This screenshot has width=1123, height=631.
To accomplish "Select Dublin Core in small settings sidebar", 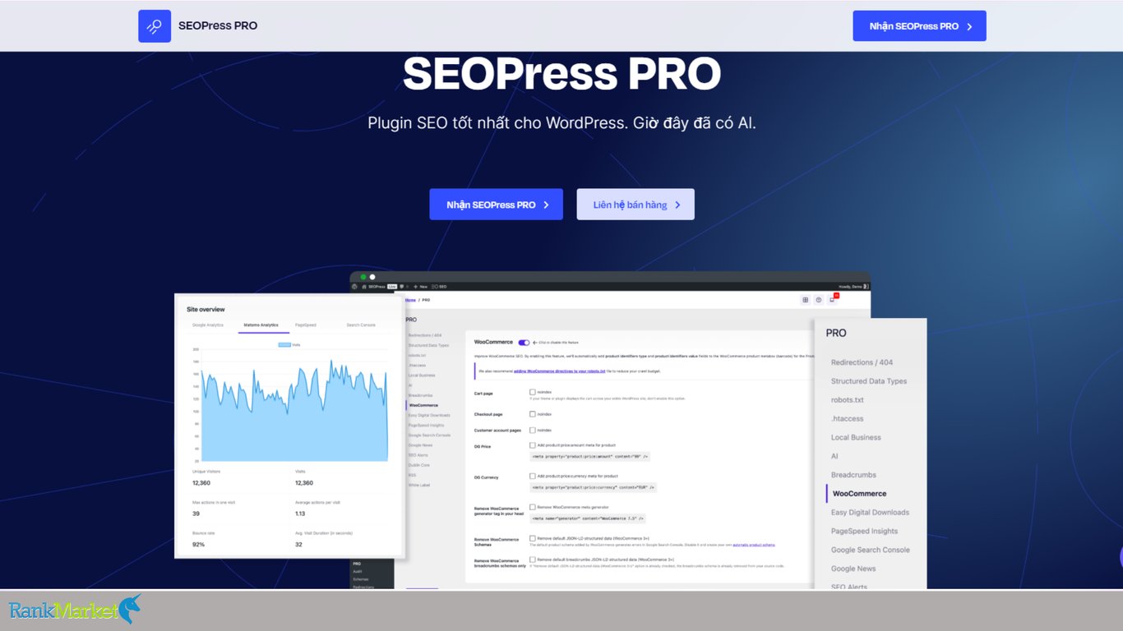I will pos(418,465).
